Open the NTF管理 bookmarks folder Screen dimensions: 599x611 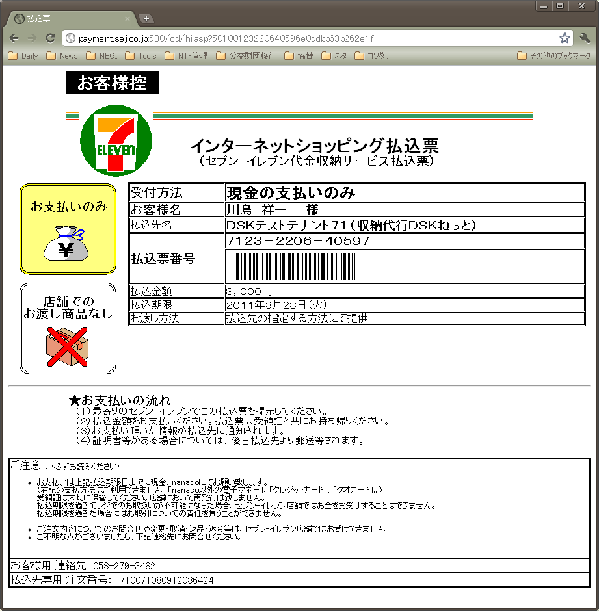click(187, 56)
